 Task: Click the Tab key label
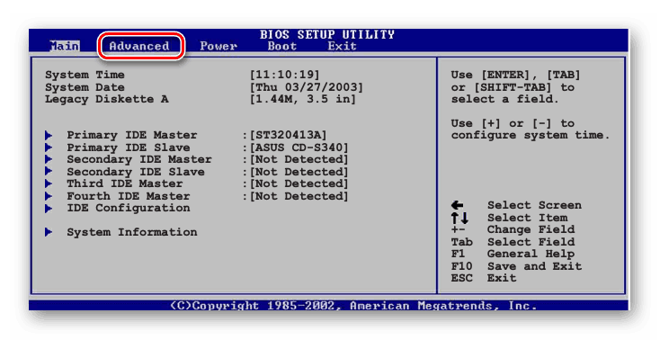coord(462,242)
